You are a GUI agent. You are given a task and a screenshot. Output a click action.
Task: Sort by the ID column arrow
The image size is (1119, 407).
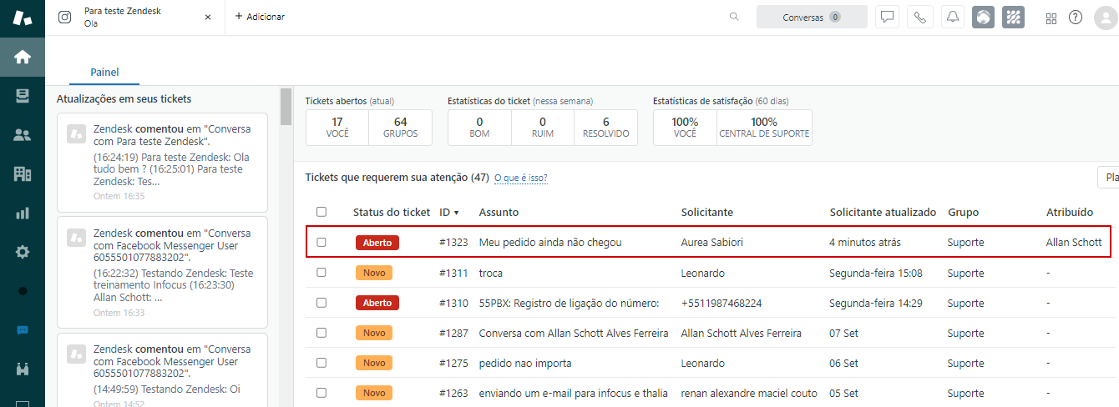click(457, 213)
